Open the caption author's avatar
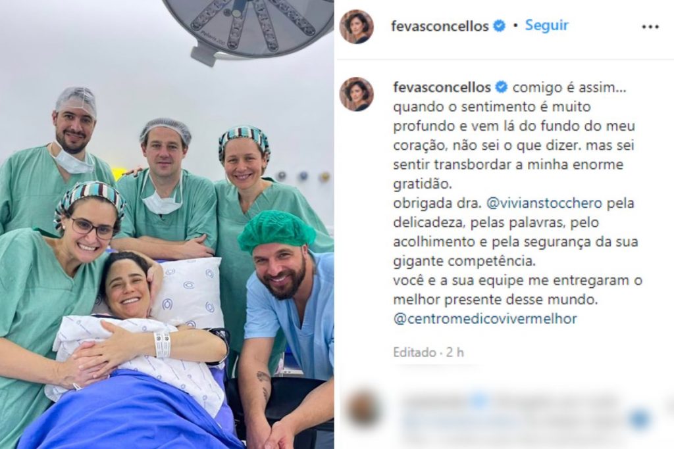674x449 pixels. (x=356, y=94)
